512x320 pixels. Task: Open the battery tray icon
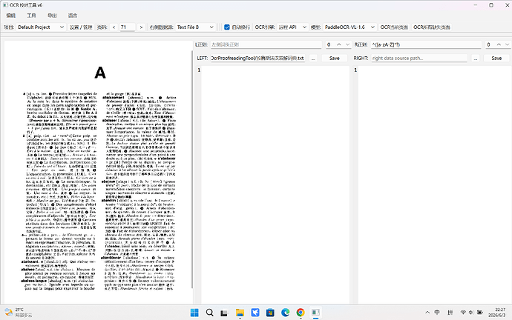479,313
